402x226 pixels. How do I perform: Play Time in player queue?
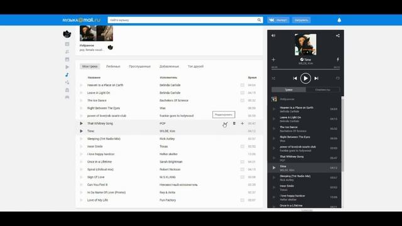pos(274,168)
